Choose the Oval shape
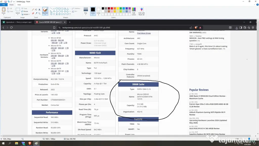Image resolution: width=259 pixels, height=146 pixels. click(57, 9)
